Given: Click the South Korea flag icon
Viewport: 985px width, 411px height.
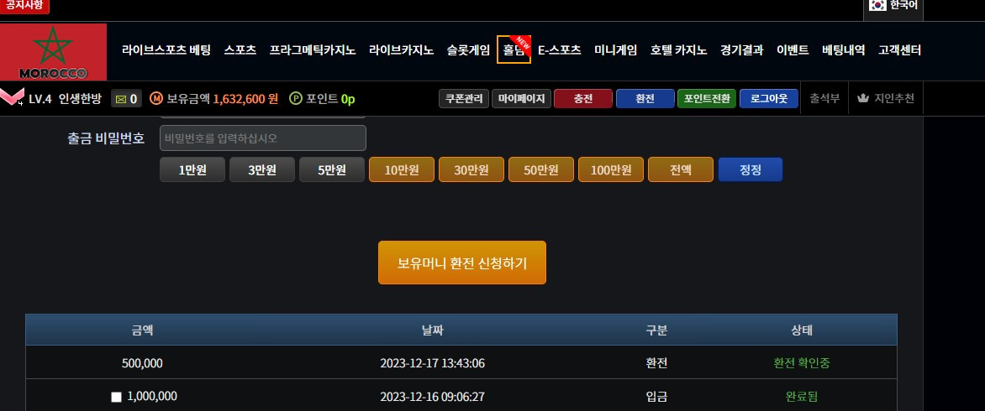Looking at the screenshot, I should (878, 5).
